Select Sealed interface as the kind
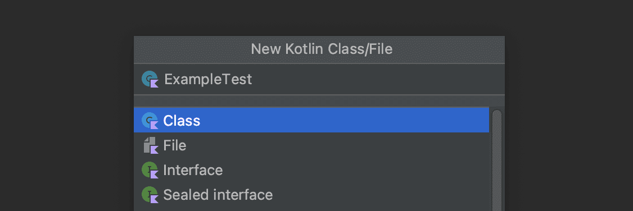Screen dimensions: 633x211 [218, 195]
